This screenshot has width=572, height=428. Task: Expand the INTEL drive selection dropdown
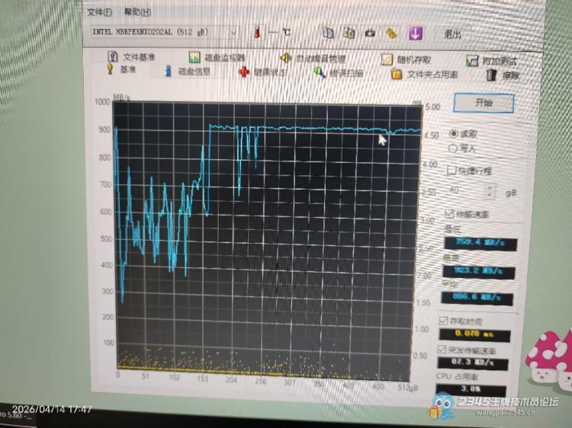[x=233, y=33]
